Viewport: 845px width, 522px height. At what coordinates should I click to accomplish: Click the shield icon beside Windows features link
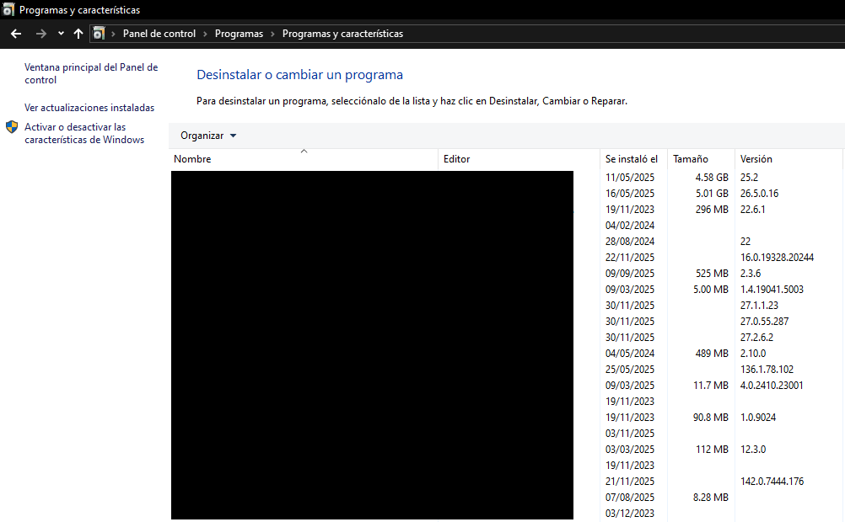12,127
